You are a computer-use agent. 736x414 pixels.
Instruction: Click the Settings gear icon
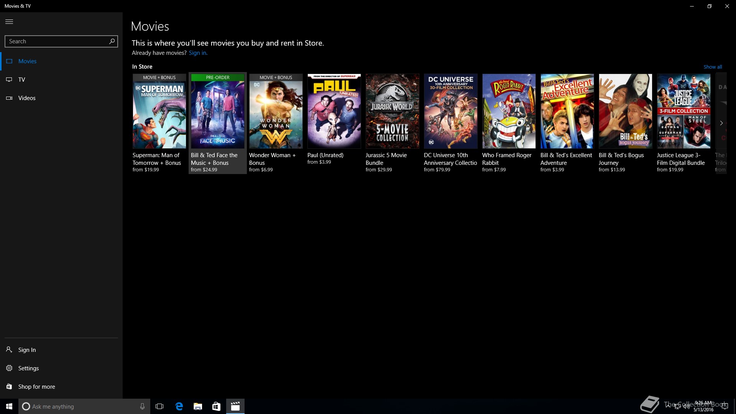coord(9,368)
